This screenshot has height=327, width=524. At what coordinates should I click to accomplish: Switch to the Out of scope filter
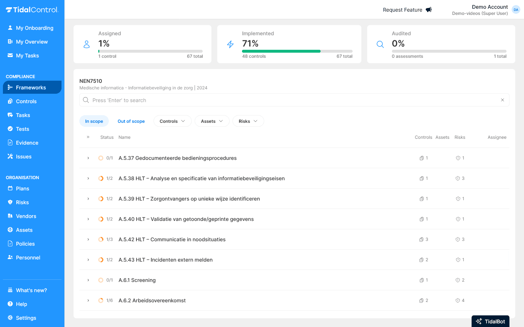[x=131, y=121]
